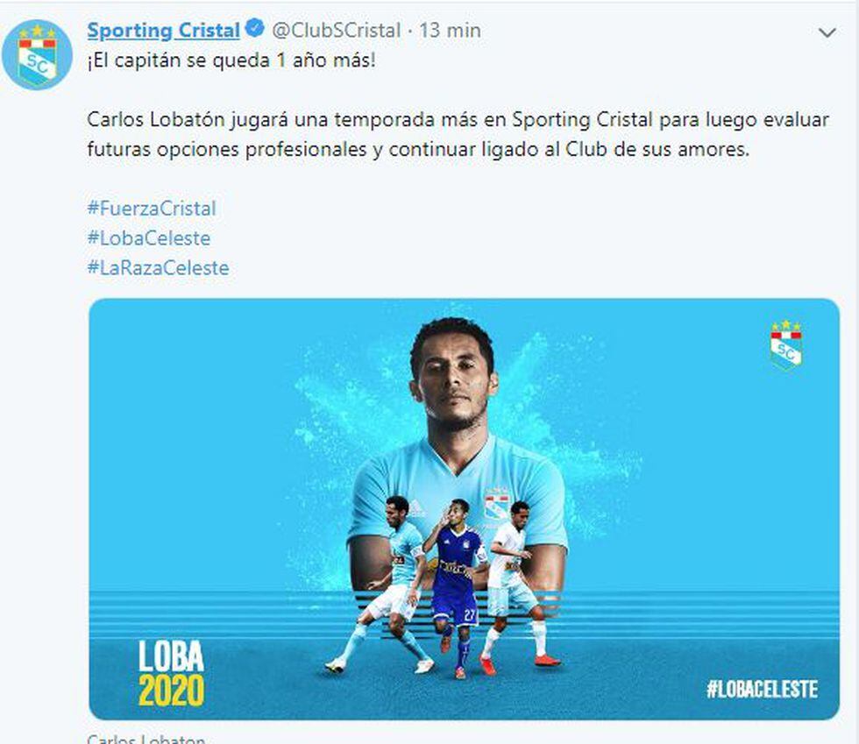Click the club crest in the image corner
The height and width of the screenshot is (744, 859).
tap(786, 344)
